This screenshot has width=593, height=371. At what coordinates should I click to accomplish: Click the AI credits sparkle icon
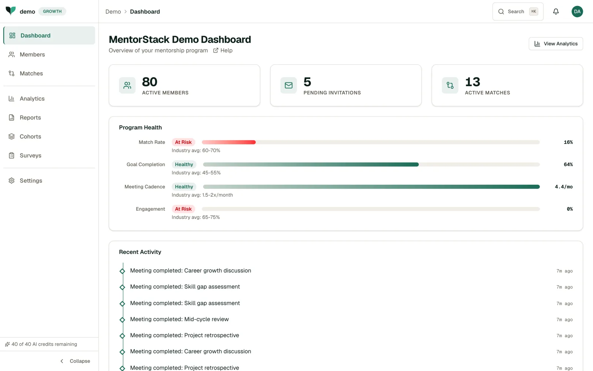click(7, 344)
